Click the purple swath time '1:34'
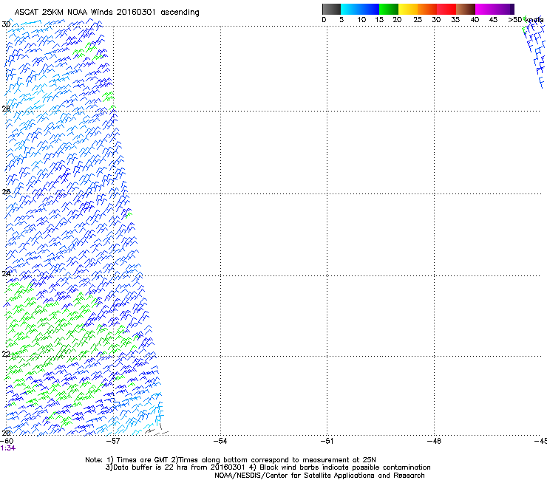 (7, 448)
